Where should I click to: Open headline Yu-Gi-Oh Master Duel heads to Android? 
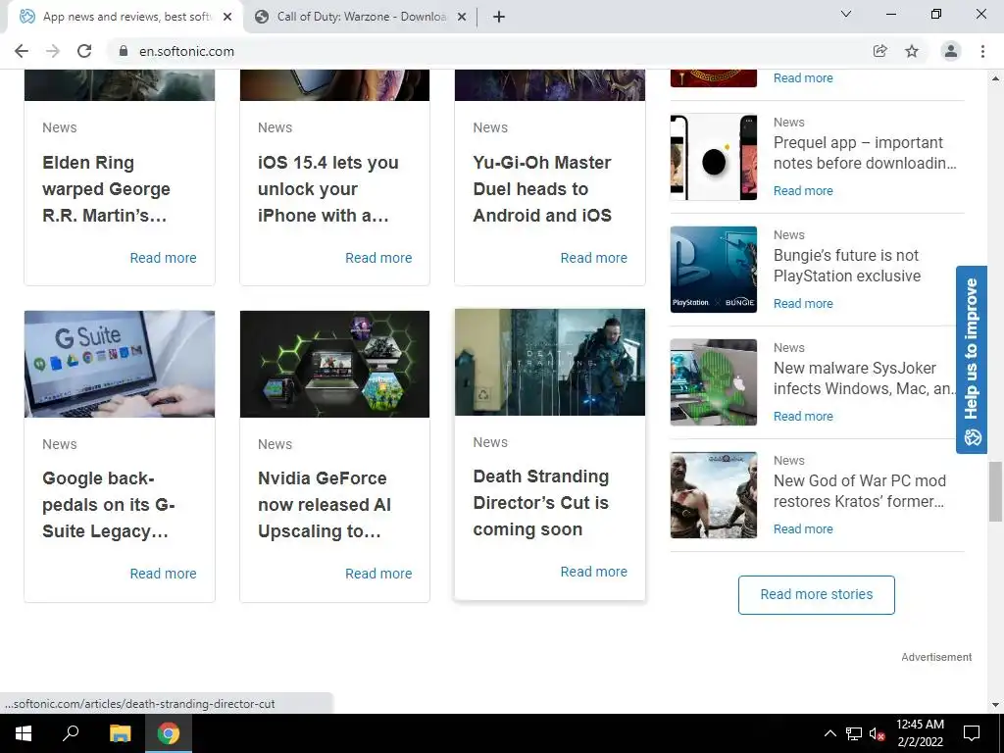[542, 189]
